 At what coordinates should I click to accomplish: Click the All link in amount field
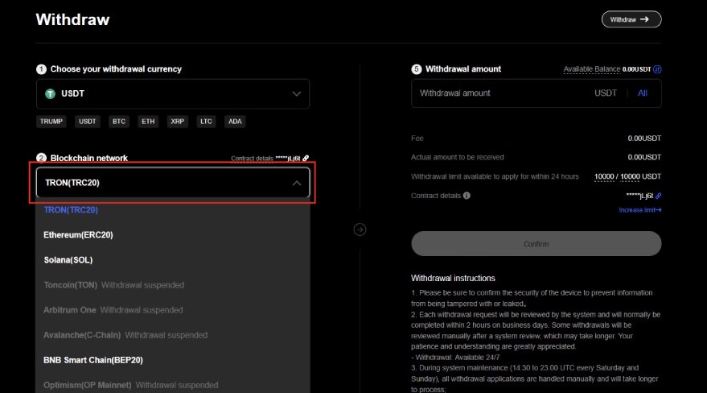click(643, 93)
